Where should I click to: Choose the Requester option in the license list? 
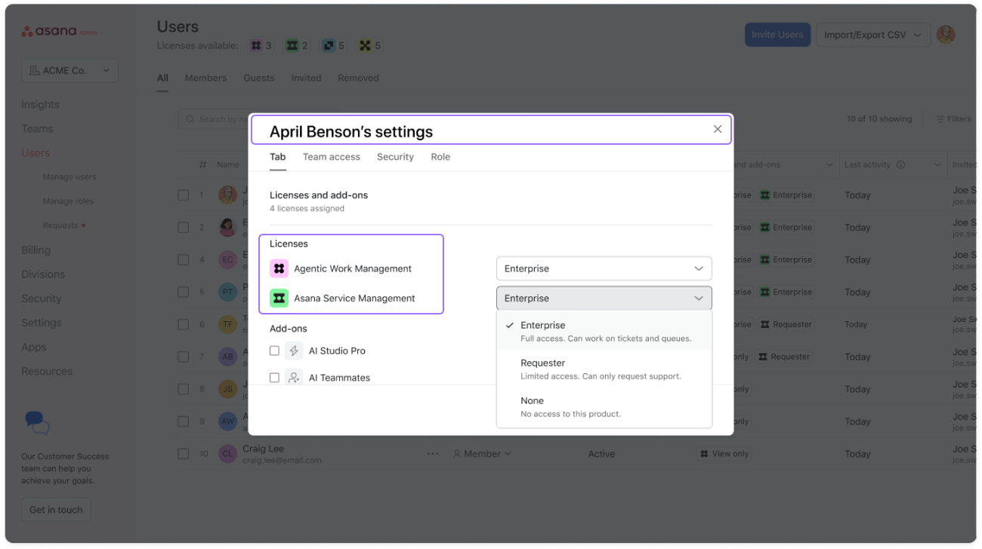604,369
